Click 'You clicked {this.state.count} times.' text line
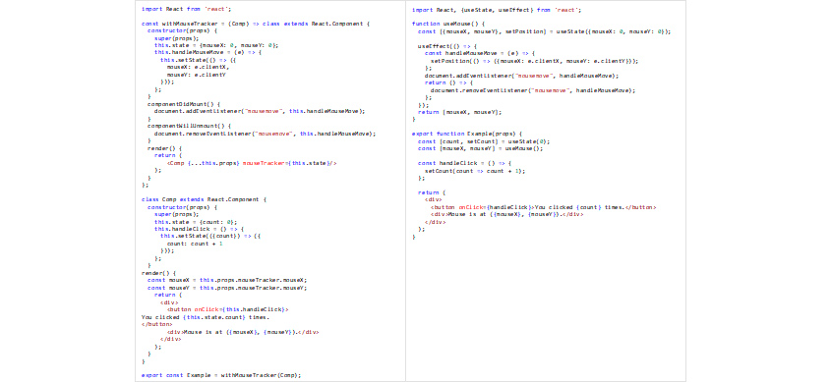The image size is (830, 382). [206, 317]
